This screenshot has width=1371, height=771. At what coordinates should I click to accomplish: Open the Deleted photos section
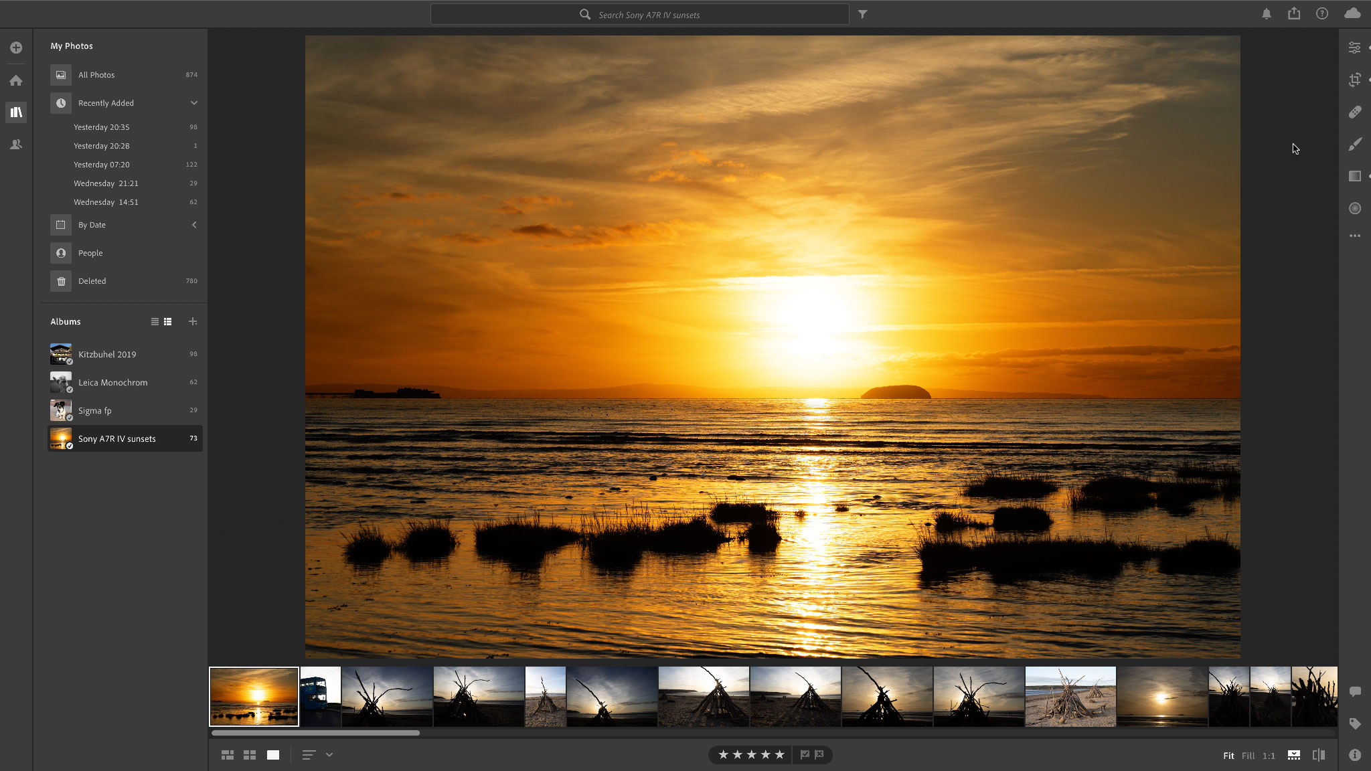coord(125,281)
